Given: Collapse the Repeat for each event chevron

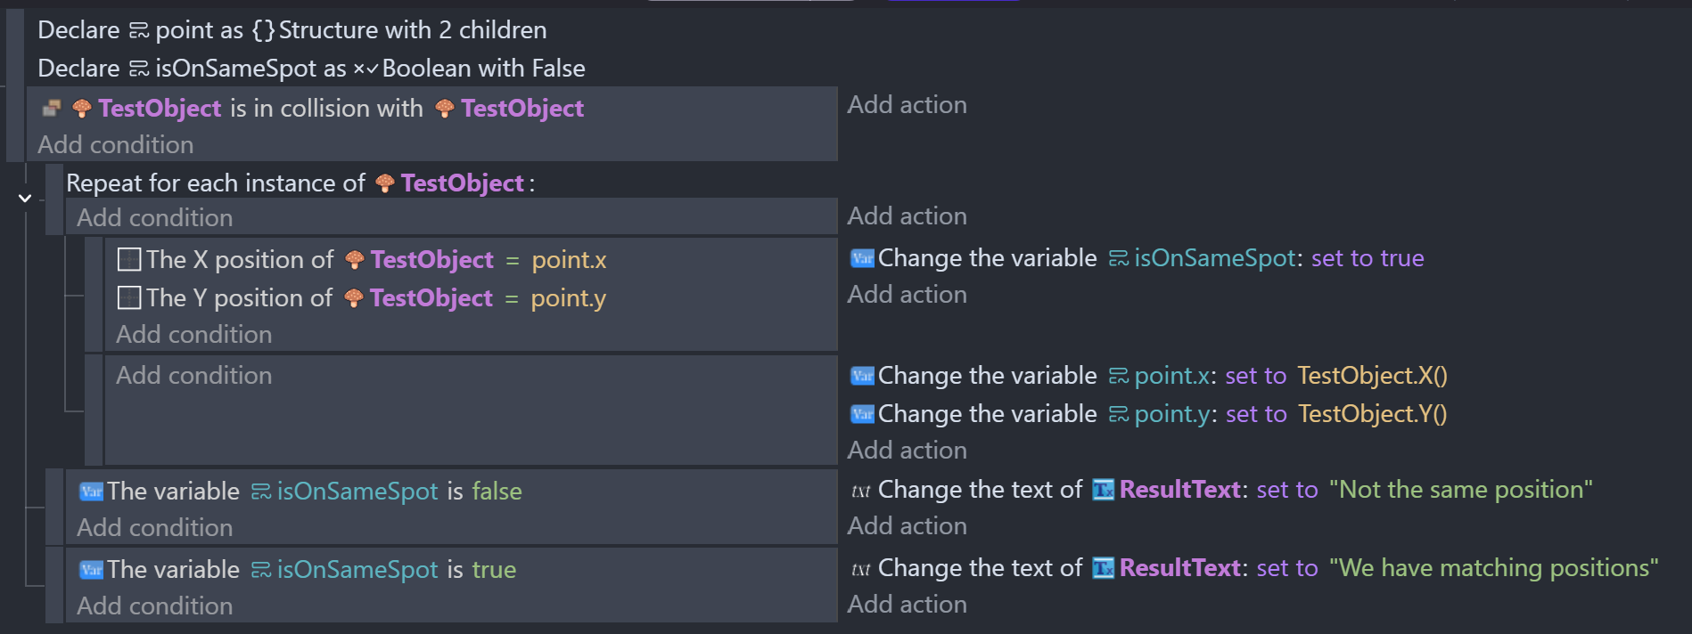Looking at the screenshot, I should pyautogui.click(x=25, y=198).
